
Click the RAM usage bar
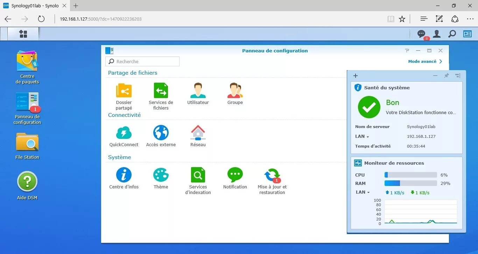point(410,183)
